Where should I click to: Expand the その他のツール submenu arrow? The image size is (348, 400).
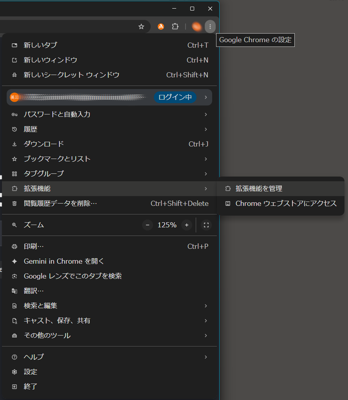point(206,336)
